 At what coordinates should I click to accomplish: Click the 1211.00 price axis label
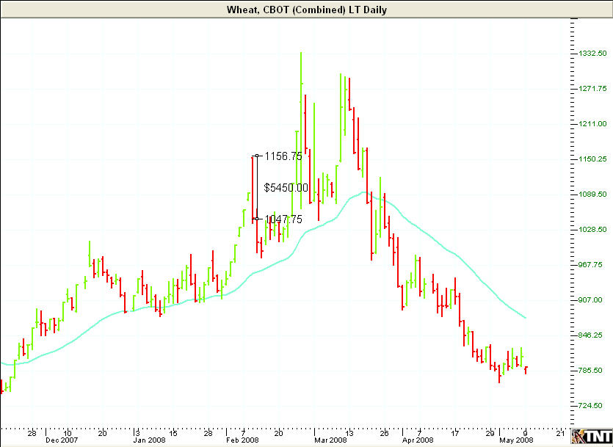593,124
